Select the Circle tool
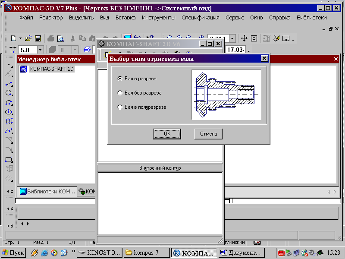This screenshot has height=259, width=345. pos(9,93)
